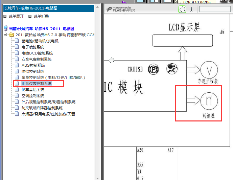The width and height of the screenshot is (233, 180).
Task: Click page icon next to 点烟器/备用电源
Action: (17, 114)
